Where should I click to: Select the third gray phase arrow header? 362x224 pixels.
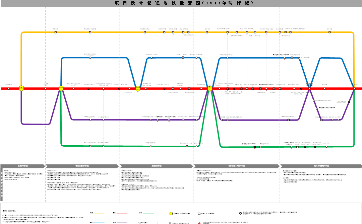coord(157,166)
